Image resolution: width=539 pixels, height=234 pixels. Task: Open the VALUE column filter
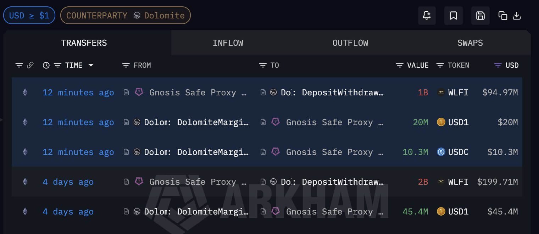[x=399, y=65]
